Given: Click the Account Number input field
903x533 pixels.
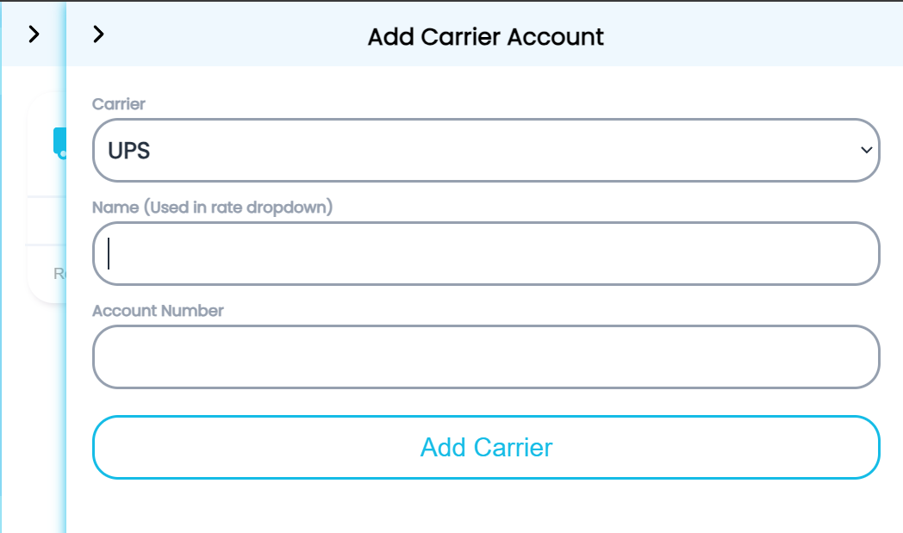Looking at the screenshot, I should point(485,357).
